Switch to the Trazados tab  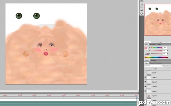coord(159,63)
